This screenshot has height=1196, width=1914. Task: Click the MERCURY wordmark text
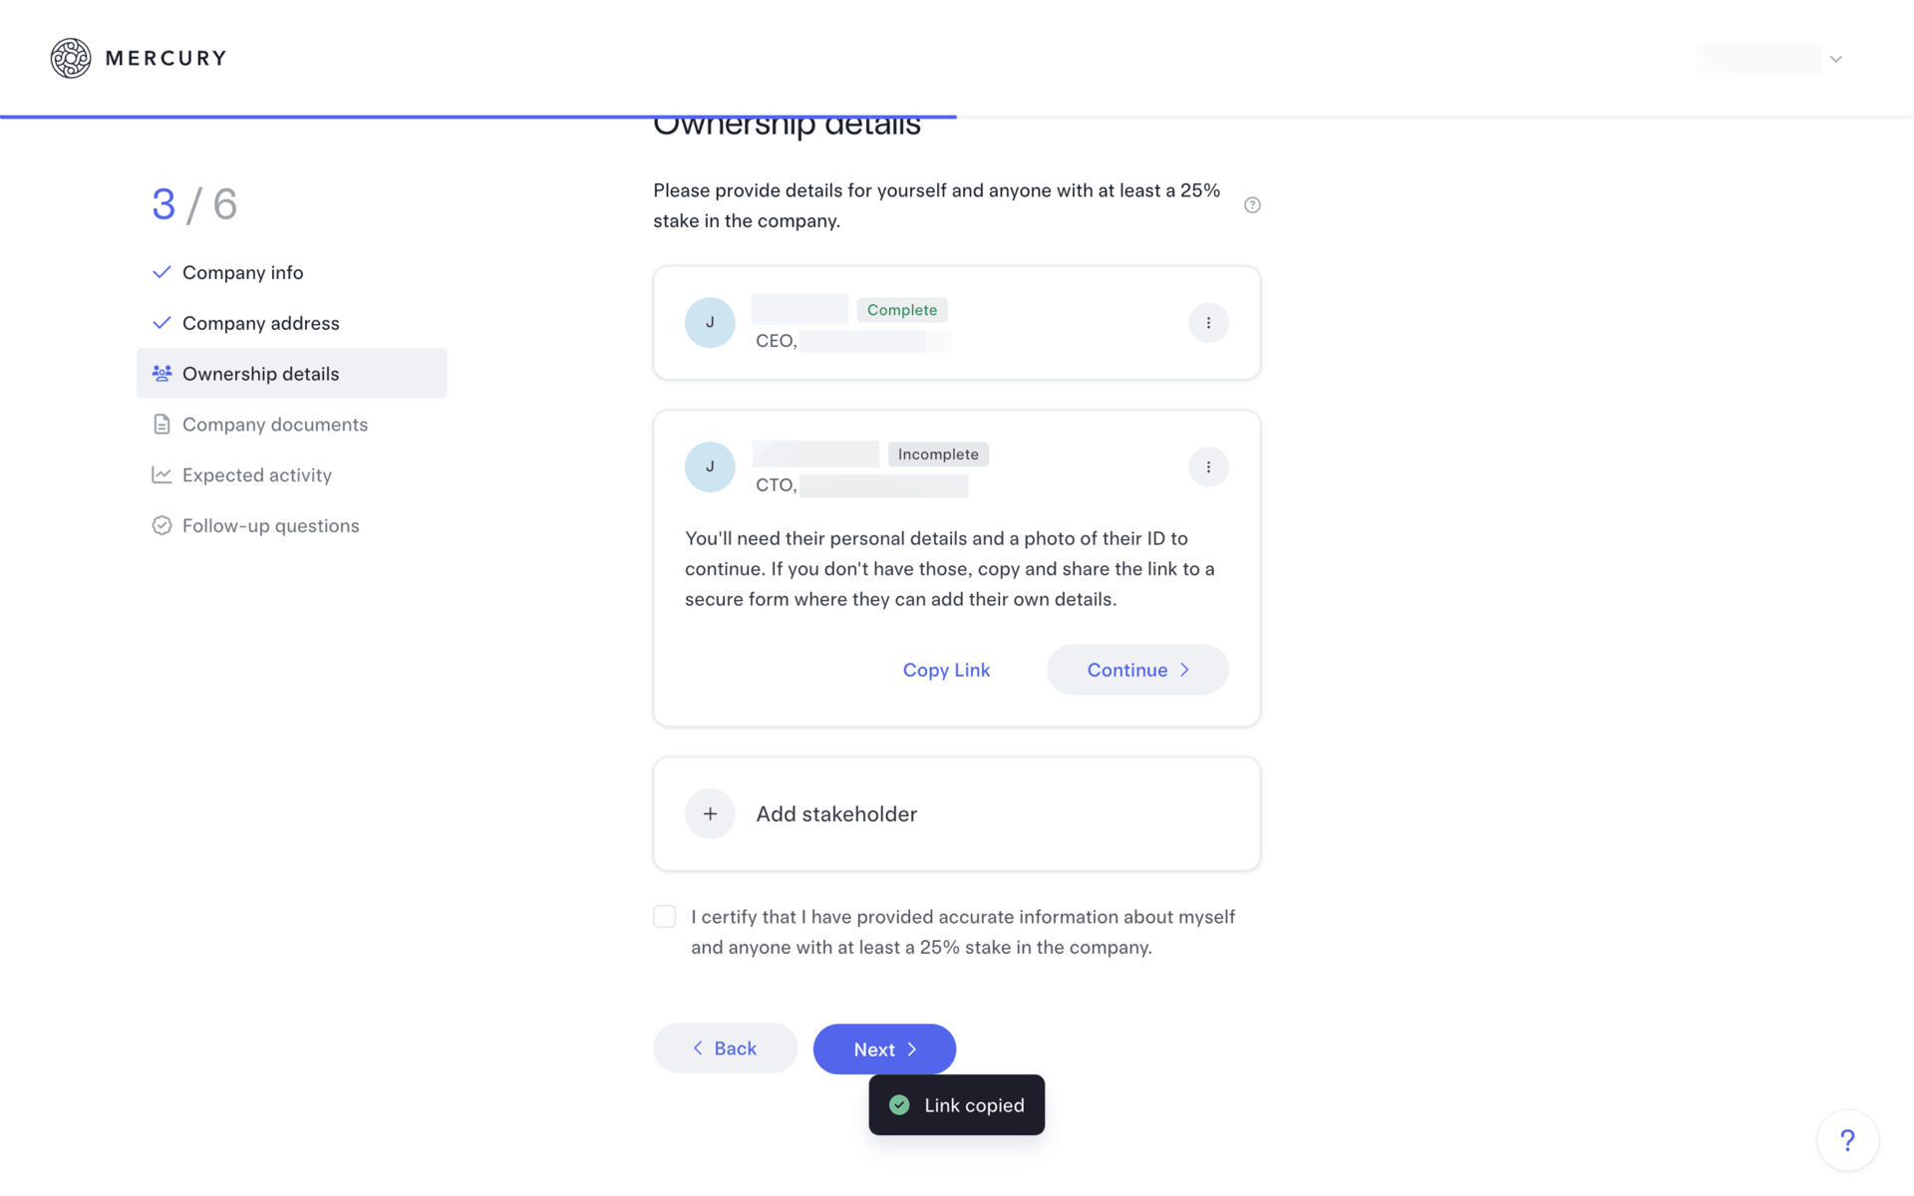(x=165, y=59)
